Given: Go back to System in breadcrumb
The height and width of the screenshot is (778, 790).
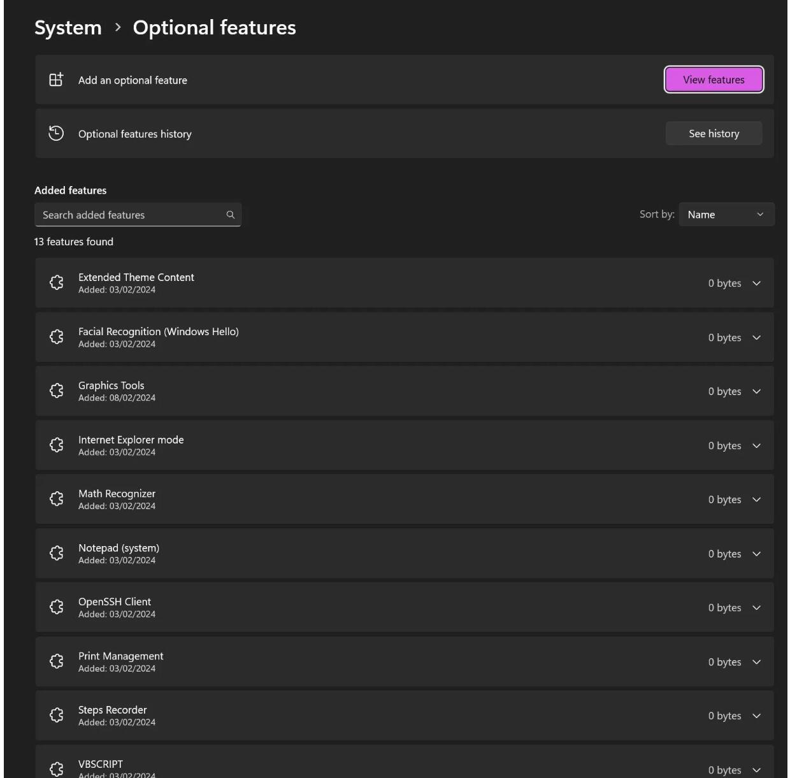Looking at the screenshot, I should (68, 28).
